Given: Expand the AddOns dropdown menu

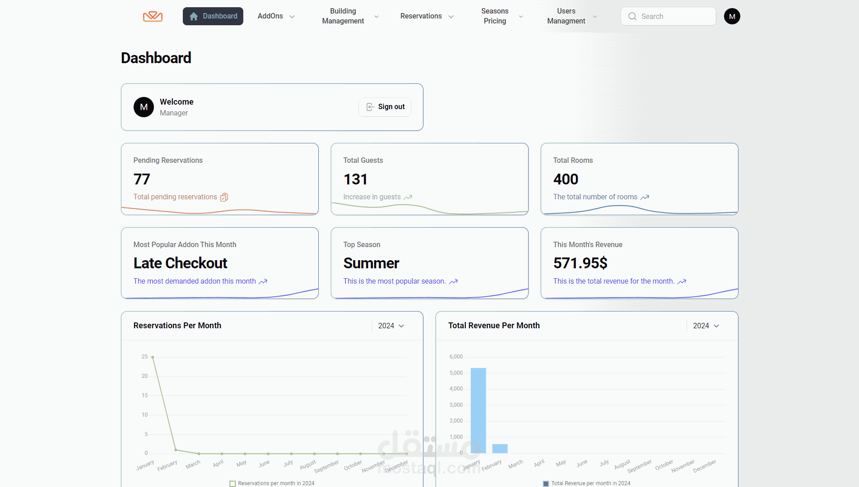Looking at the screenshot, I should 276,16.
